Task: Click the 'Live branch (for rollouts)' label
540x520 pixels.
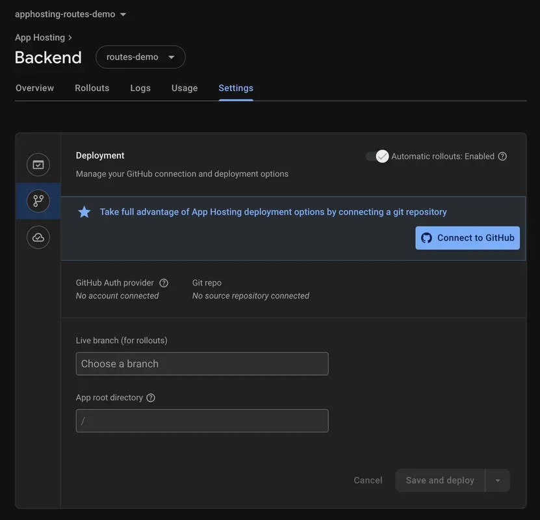Action: (122, 341)
